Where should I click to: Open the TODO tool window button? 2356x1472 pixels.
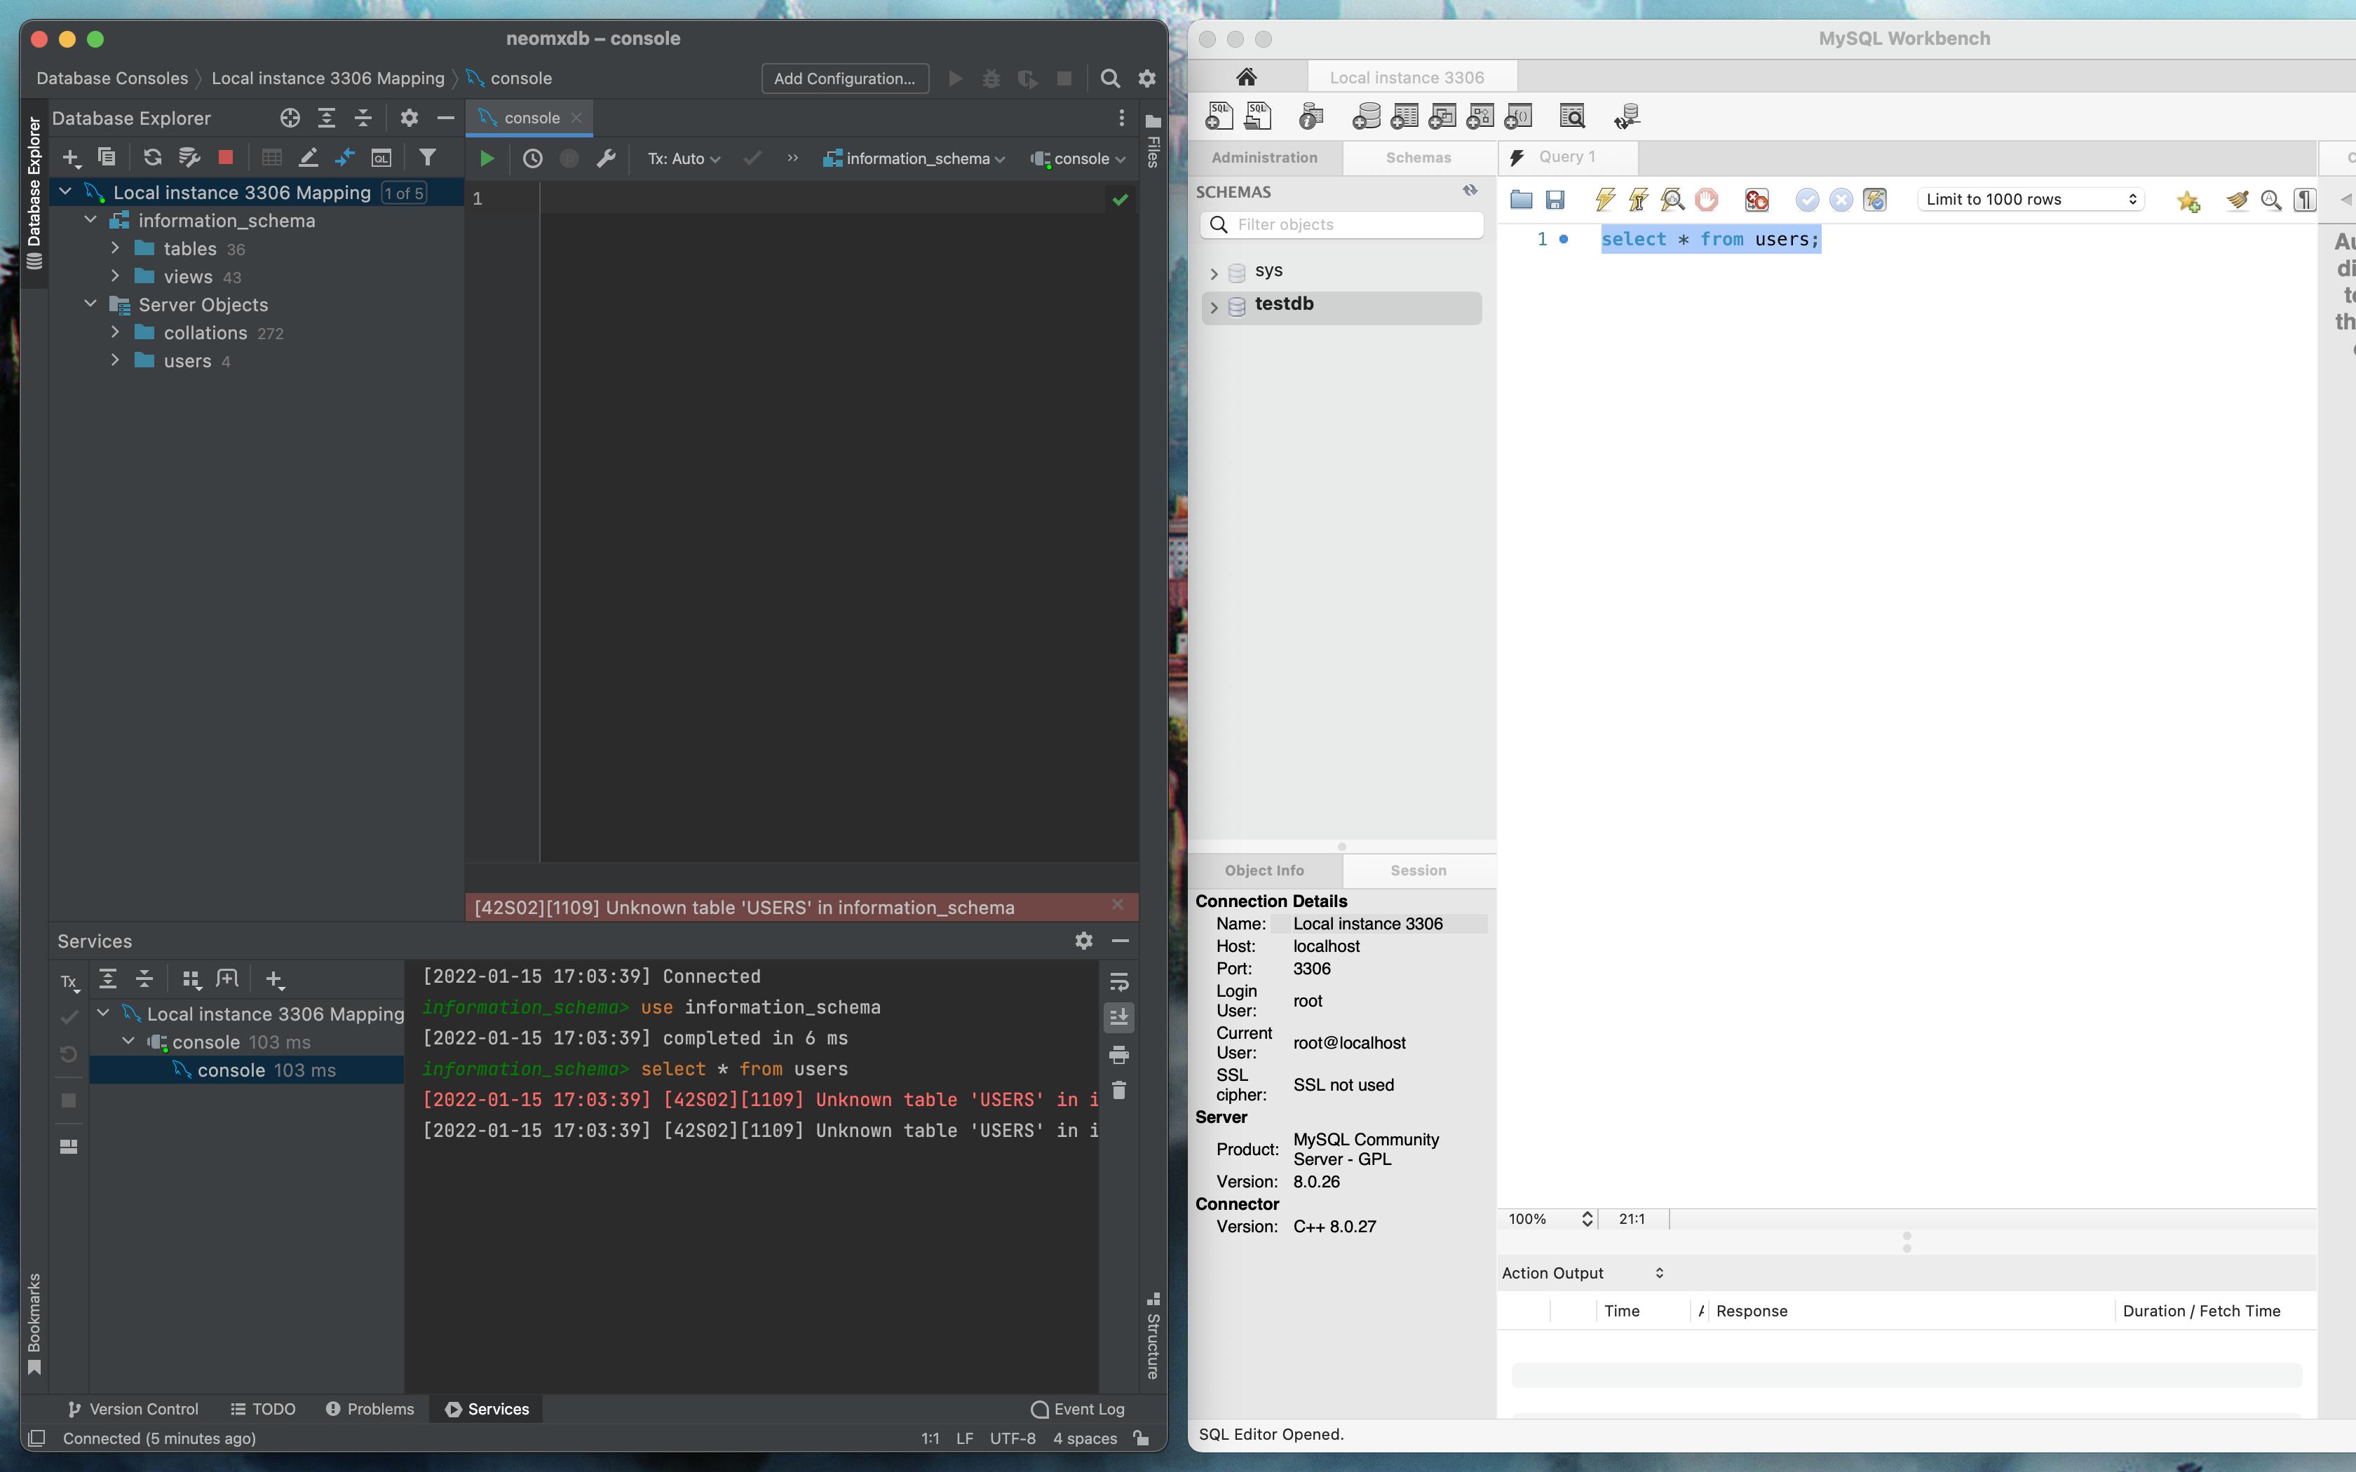click(263, 1409)
